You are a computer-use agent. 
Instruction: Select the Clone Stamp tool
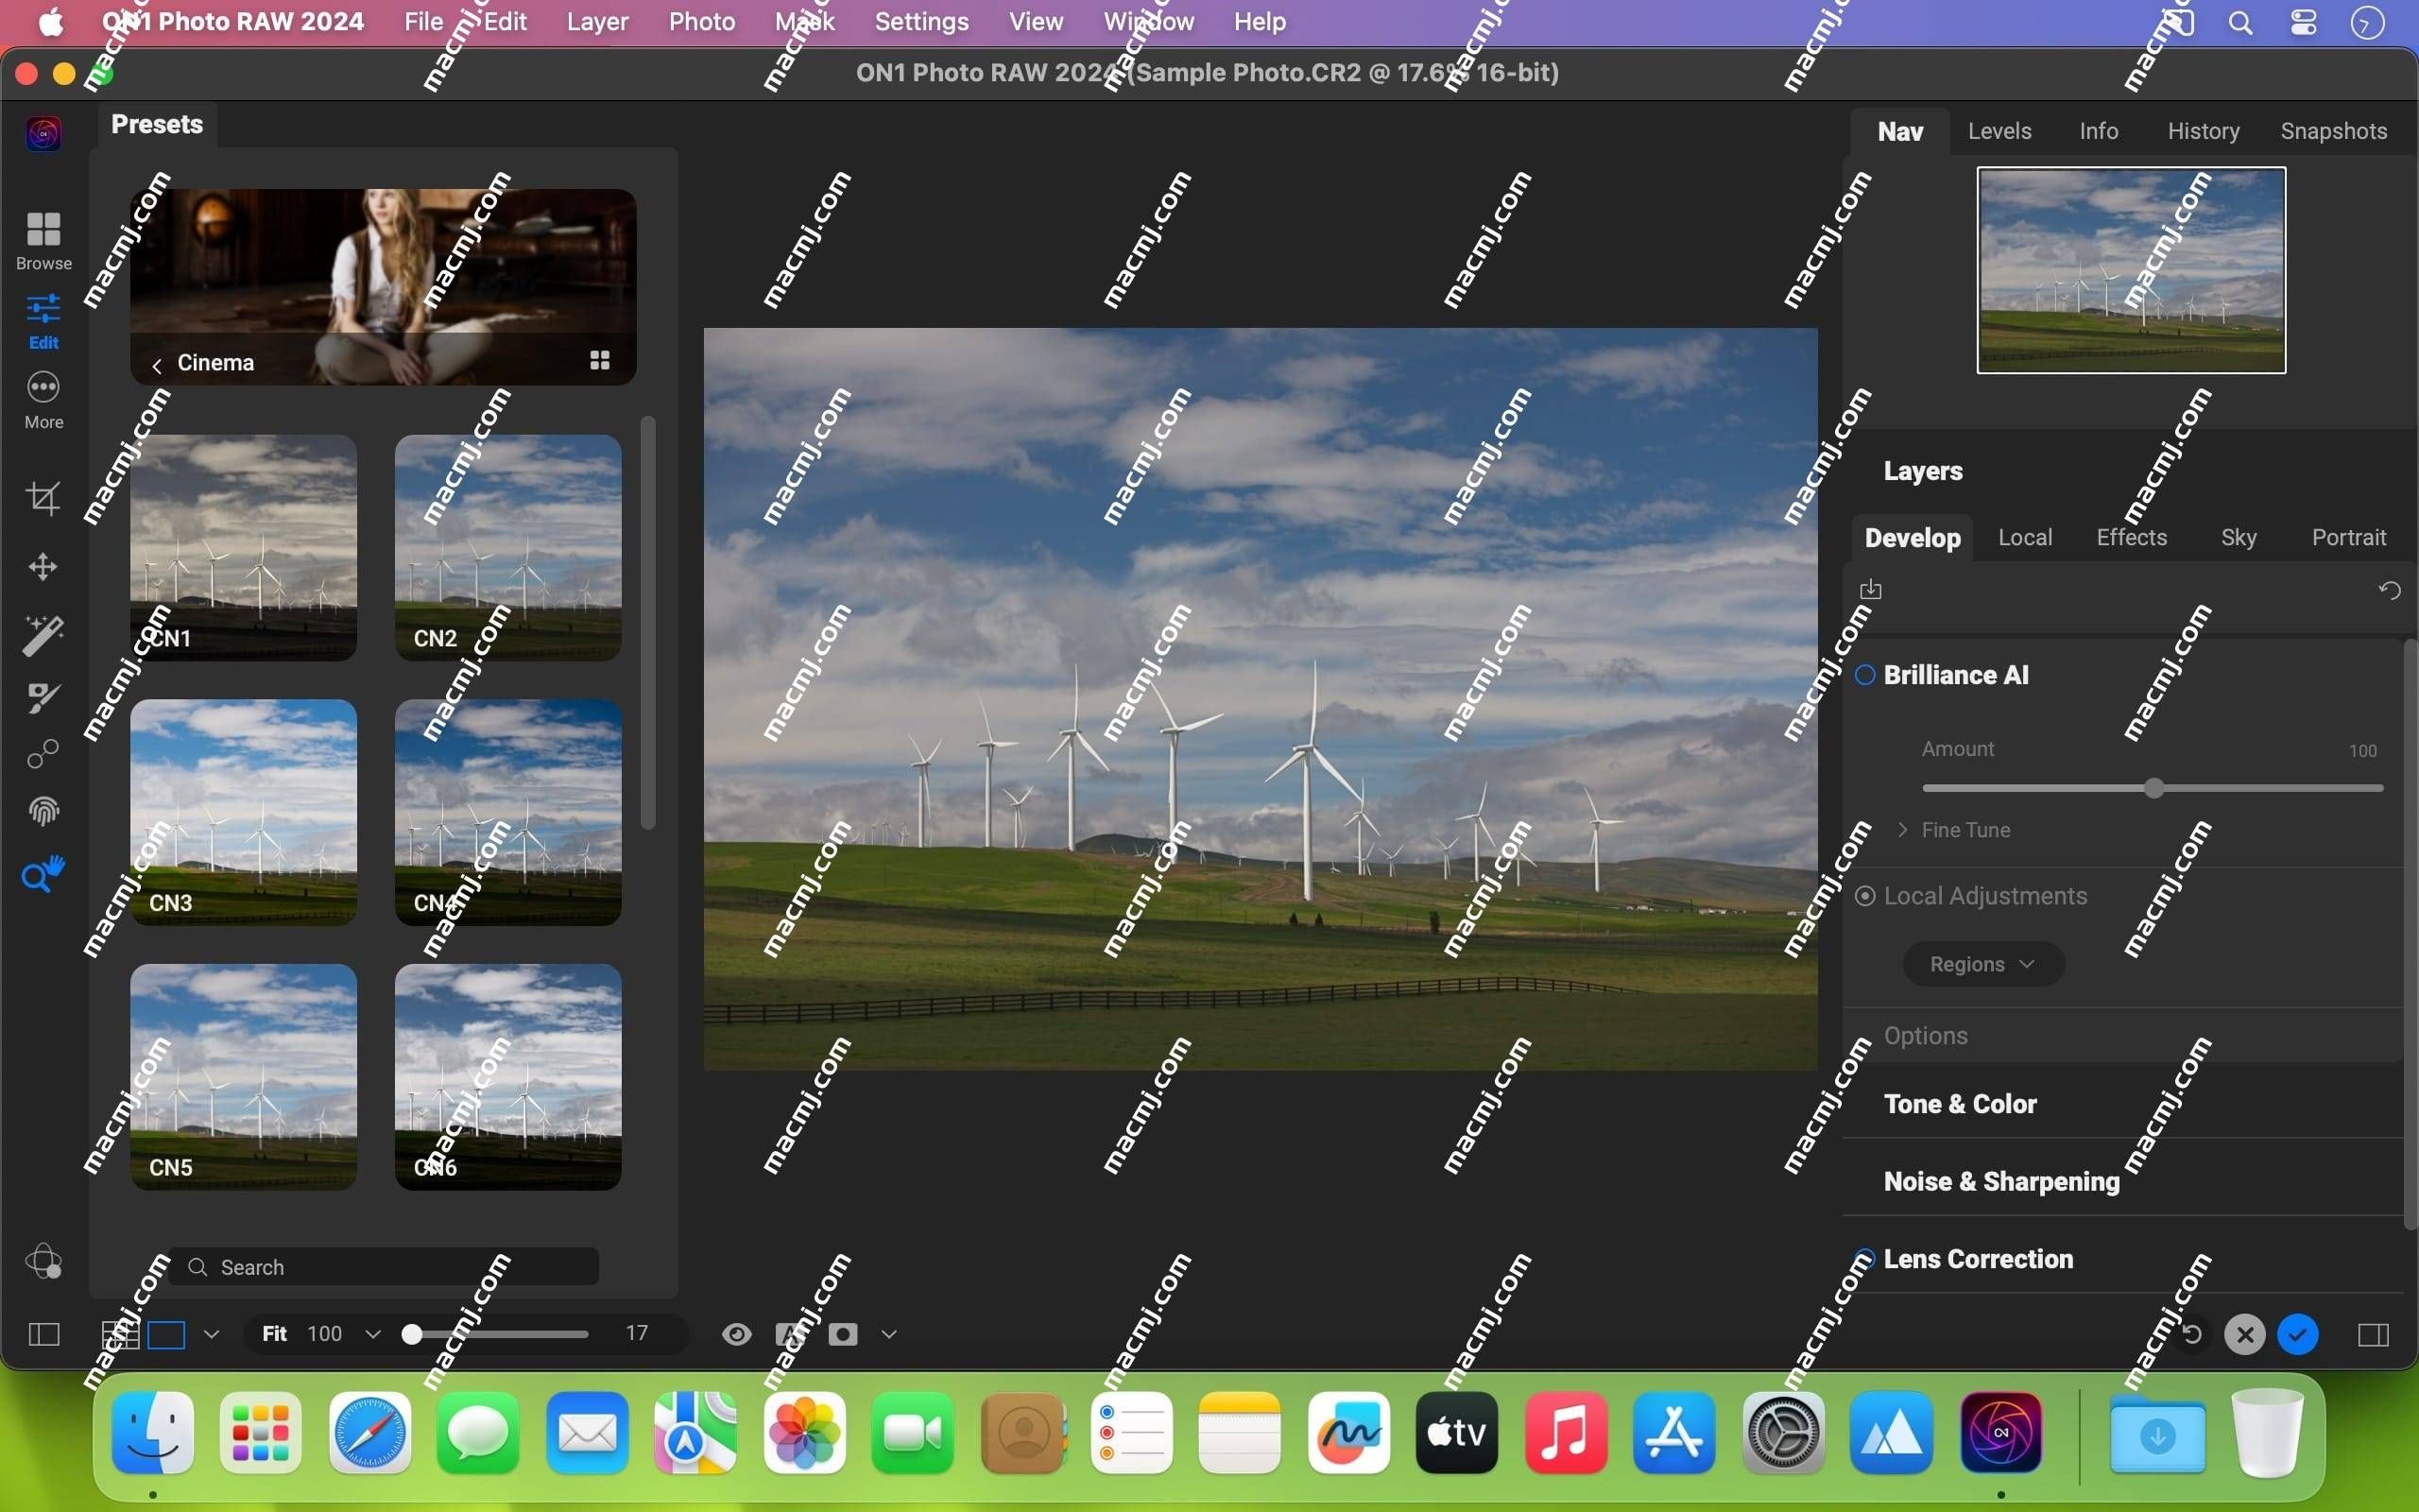(42, 754)
